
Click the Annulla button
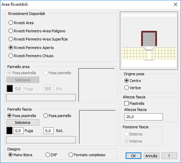coord(151,156)
